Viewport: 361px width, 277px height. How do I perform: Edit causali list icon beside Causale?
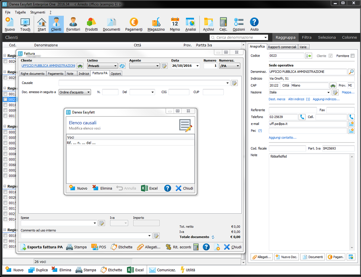(x=234, y=83)
